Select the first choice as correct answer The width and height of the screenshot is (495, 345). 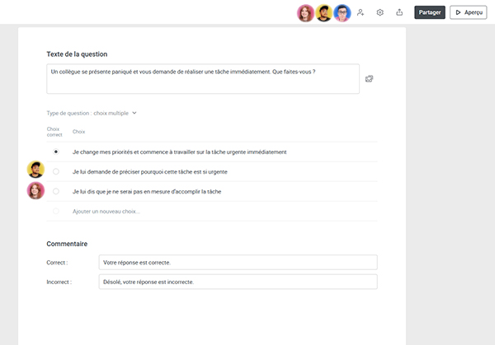click(56, 152)
